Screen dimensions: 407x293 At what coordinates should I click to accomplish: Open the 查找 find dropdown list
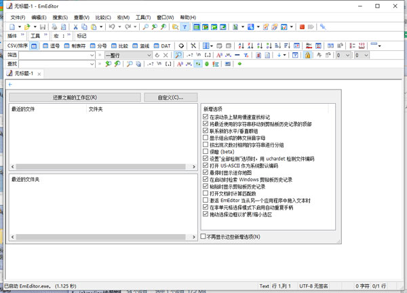[91, 64]
